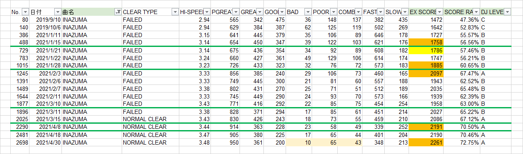
Task: Open the active filter on 曲名 column
Action: pos(118,12)
